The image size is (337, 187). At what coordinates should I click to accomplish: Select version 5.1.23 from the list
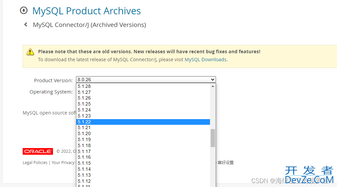(143, 116)
